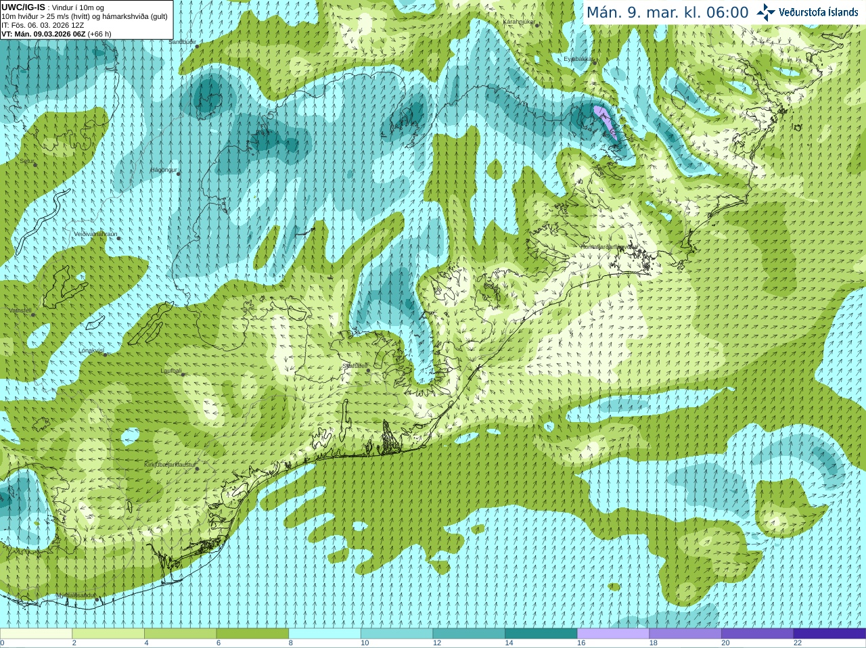This screenshot has width=866, height=648.
Task: Select the 14–16 m/s legend swatch
Action: coord(541,634)
